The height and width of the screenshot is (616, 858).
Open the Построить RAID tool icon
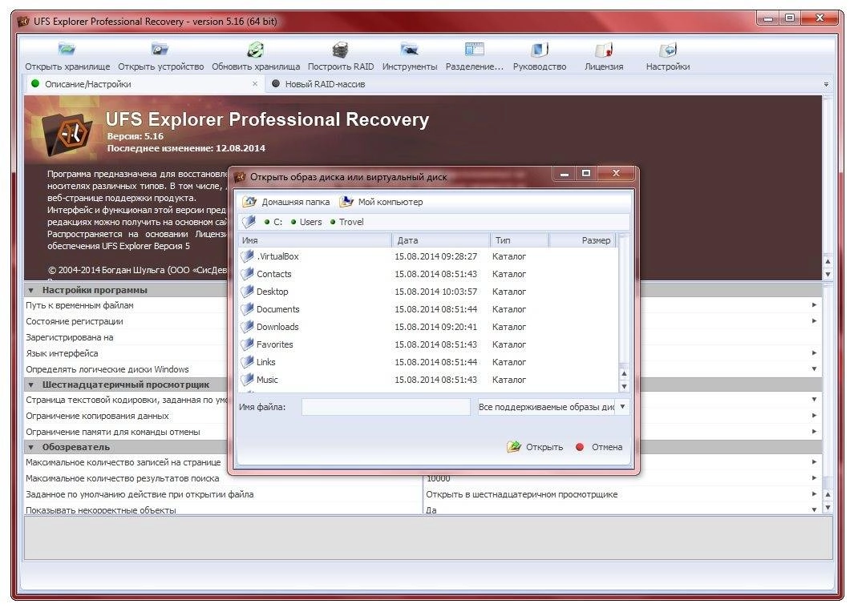[x=340, y=50]
